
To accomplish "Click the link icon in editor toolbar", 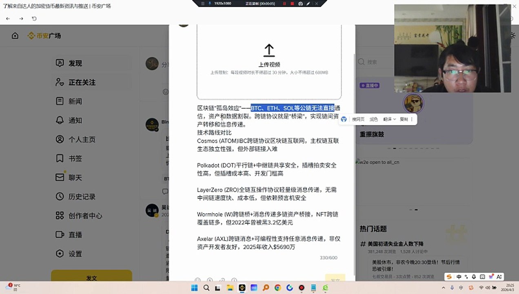I will (x=222, y=280).
